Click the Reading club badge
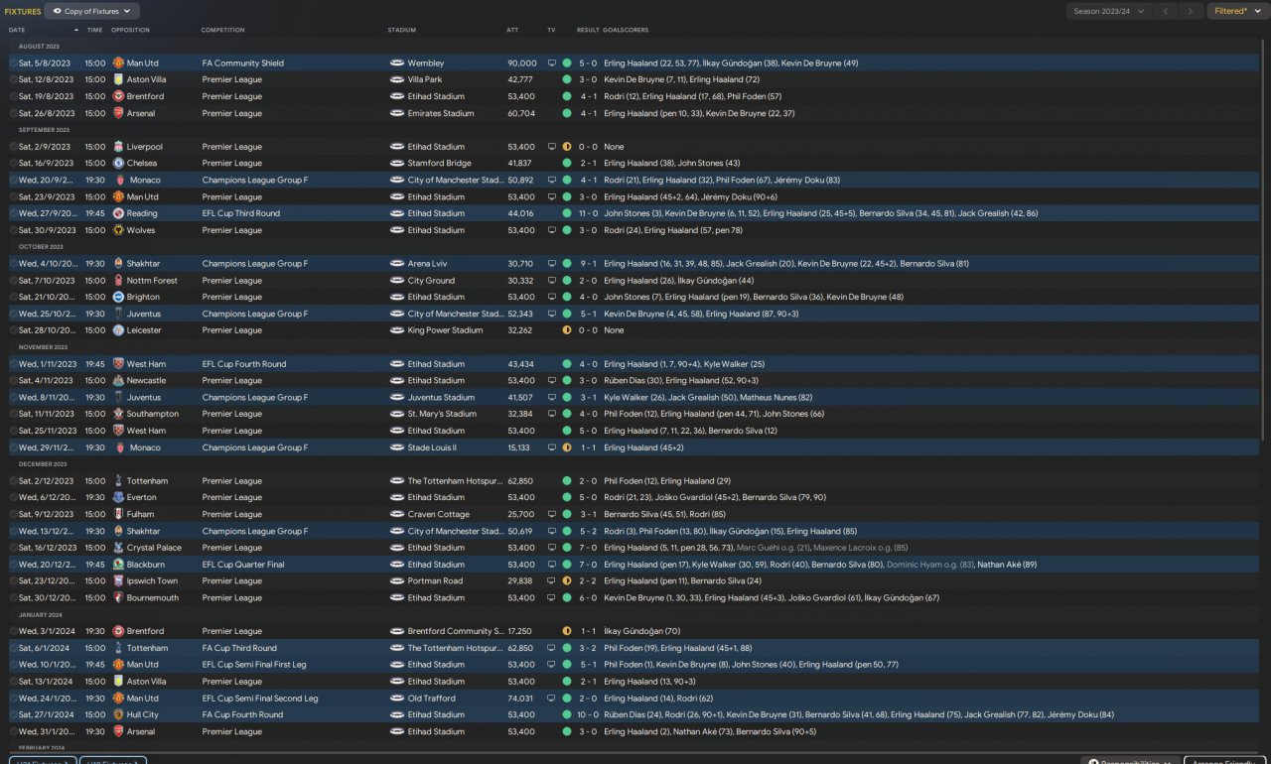The height and width of the screenshot is (764, 1271). click(118, 213)
